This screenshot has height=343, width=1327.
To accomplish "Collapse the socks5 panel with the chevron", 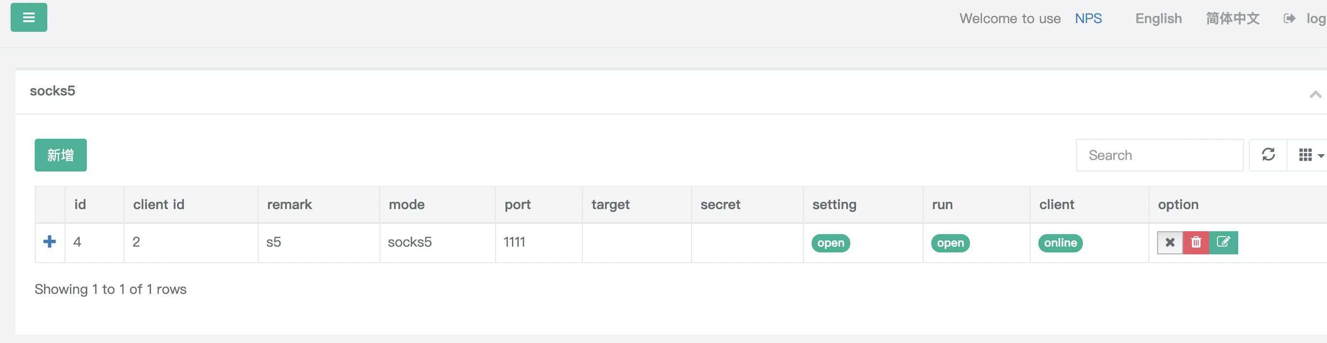I will pyautogui.click(x=1315, y=94).
